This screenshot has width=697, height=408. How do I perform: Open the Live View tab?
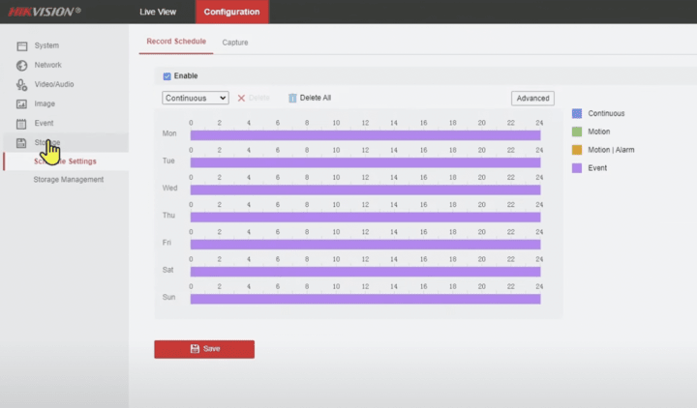pyautogui.click(x=158, y=12)
